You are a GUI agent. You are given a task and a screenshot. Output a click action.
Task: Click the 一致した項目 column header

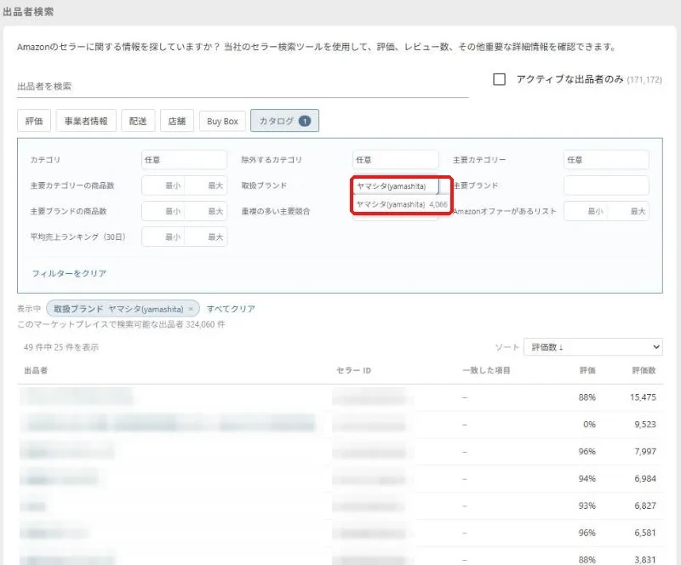[486, 370]
